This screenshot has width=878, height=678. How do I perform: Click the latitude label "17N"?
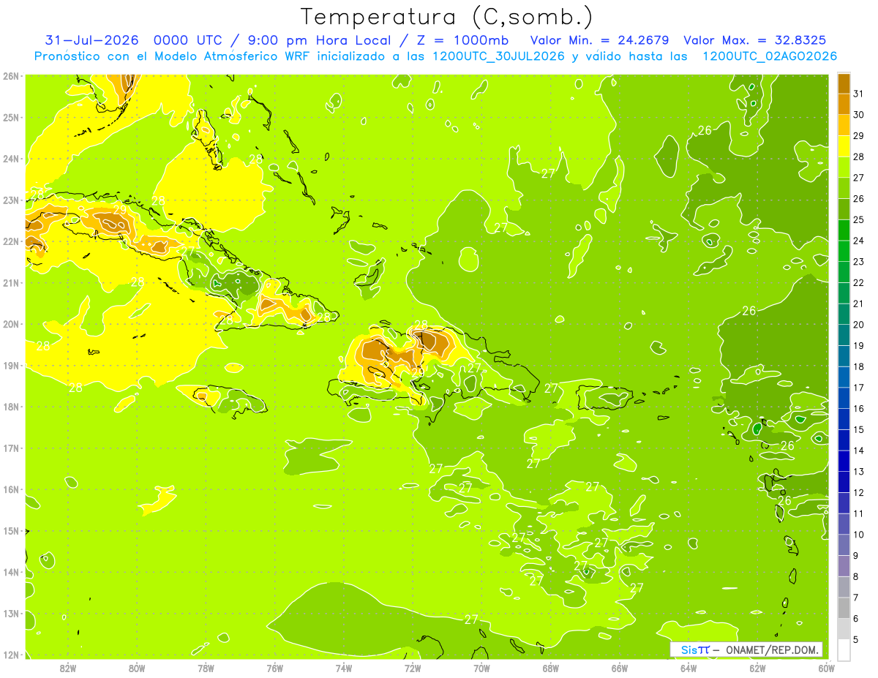coord(11,448)
